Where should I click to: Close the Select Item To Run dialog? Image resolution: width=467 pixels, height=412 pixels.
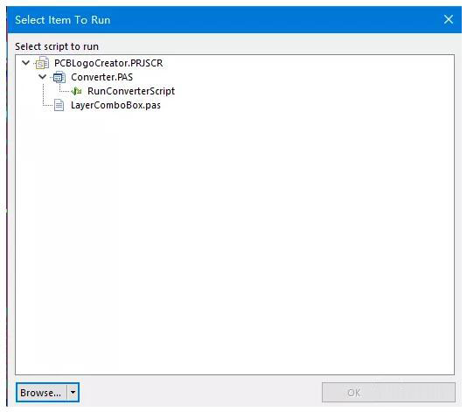coord(449,19)
